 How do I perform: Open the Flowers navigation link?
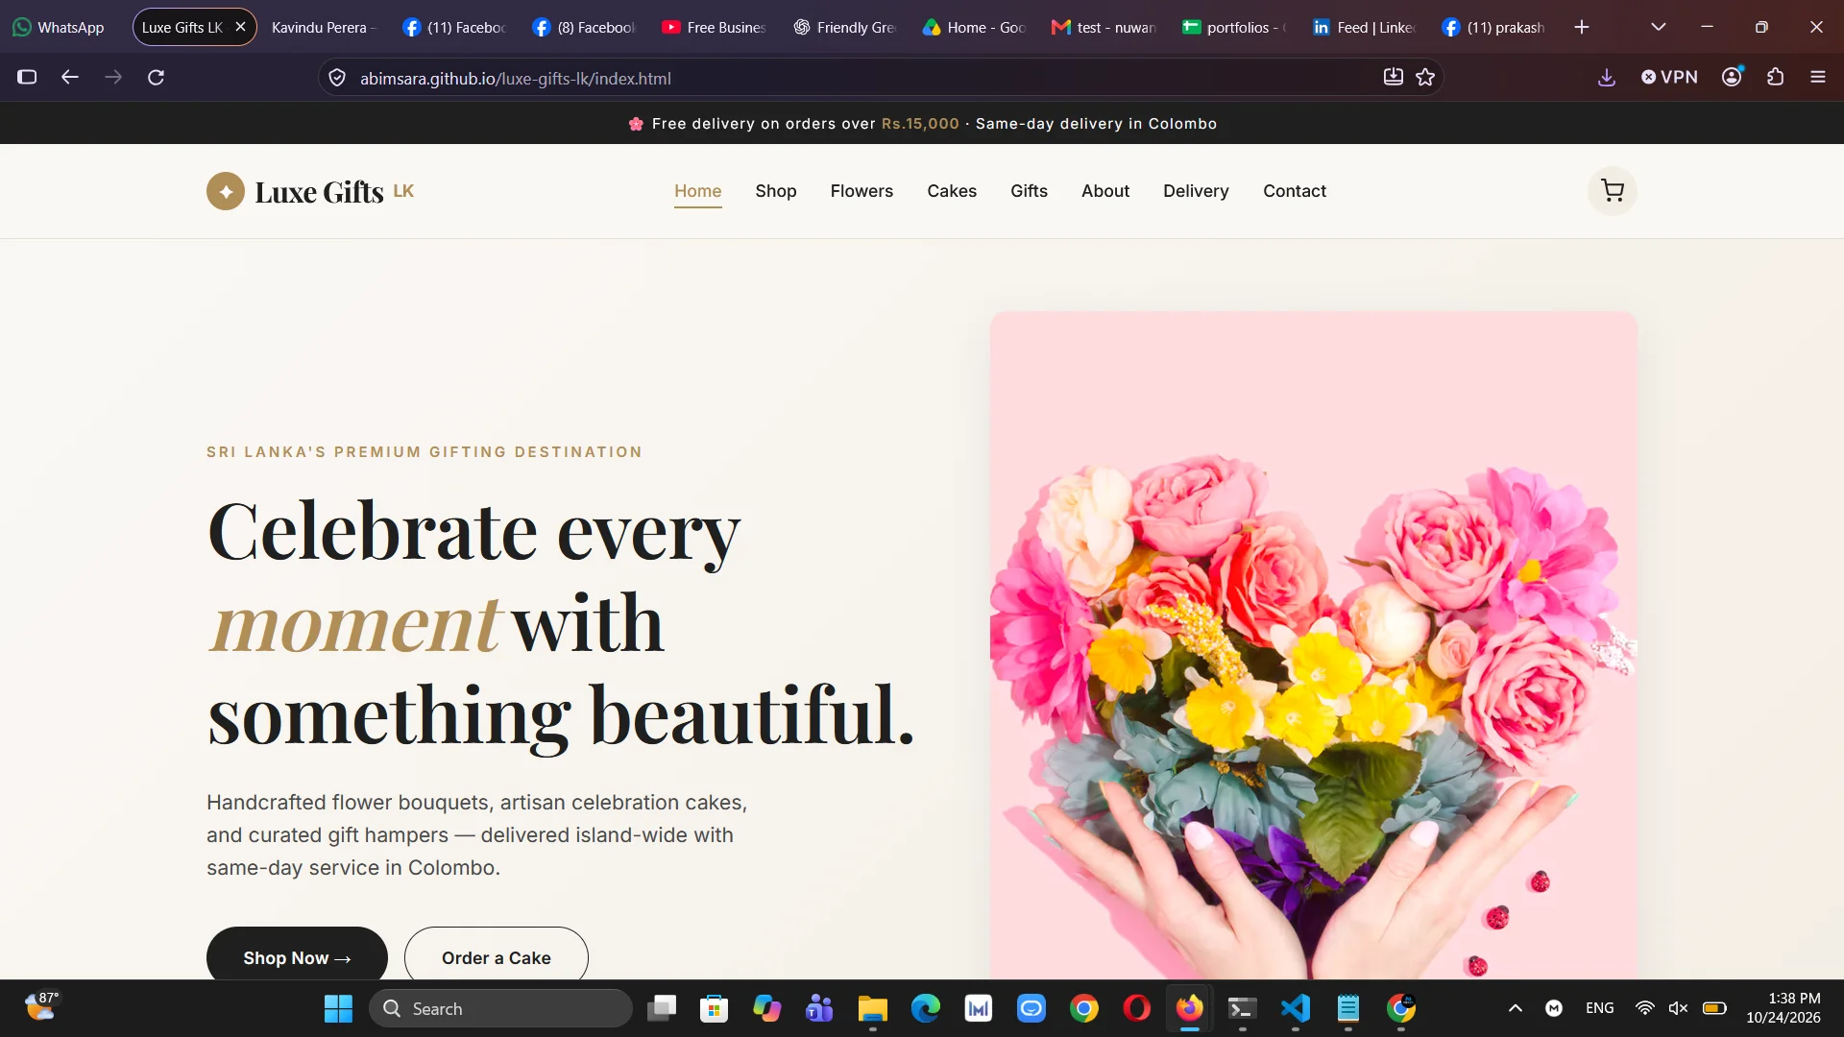[861, 191]
